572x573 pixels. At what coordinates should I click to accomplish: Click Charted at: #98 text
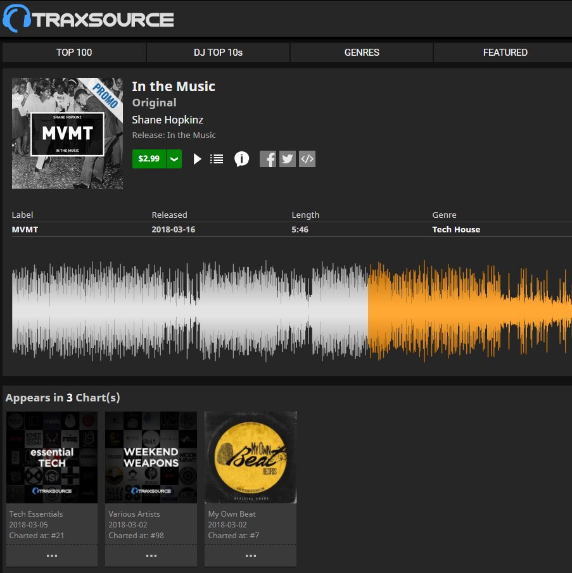coord(136,536)
